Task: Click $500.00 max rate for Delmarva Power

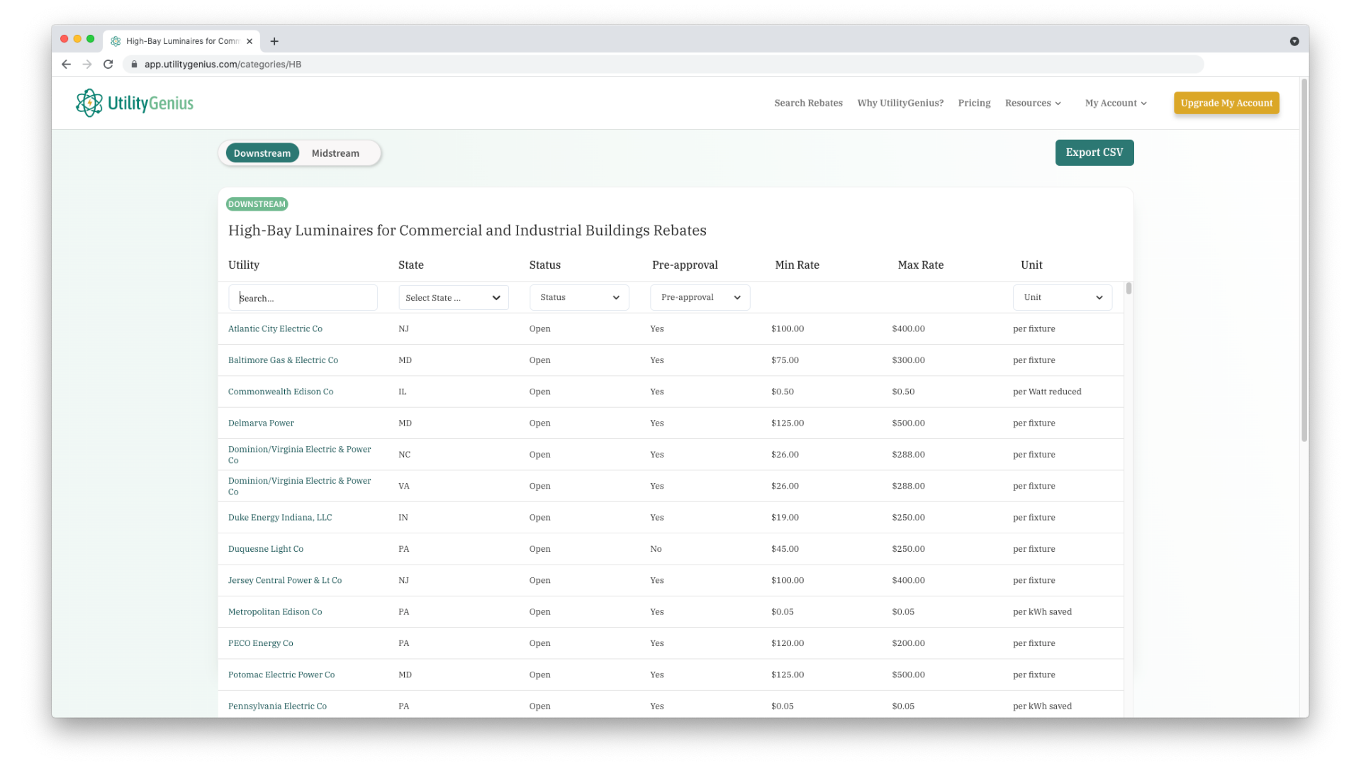Action: tap(908, 423)
